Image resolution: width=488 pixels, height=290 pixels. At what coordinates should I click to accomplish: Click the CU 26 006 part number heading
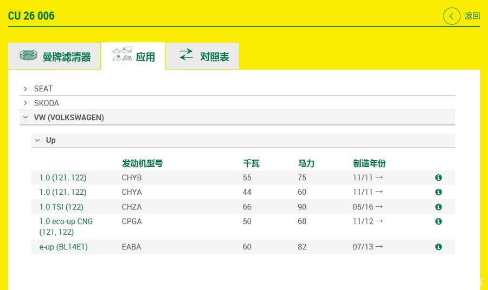pos(31,16)
